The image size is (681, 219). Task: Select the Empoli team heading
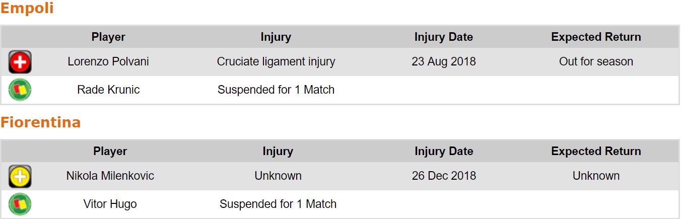click(27, 9)
